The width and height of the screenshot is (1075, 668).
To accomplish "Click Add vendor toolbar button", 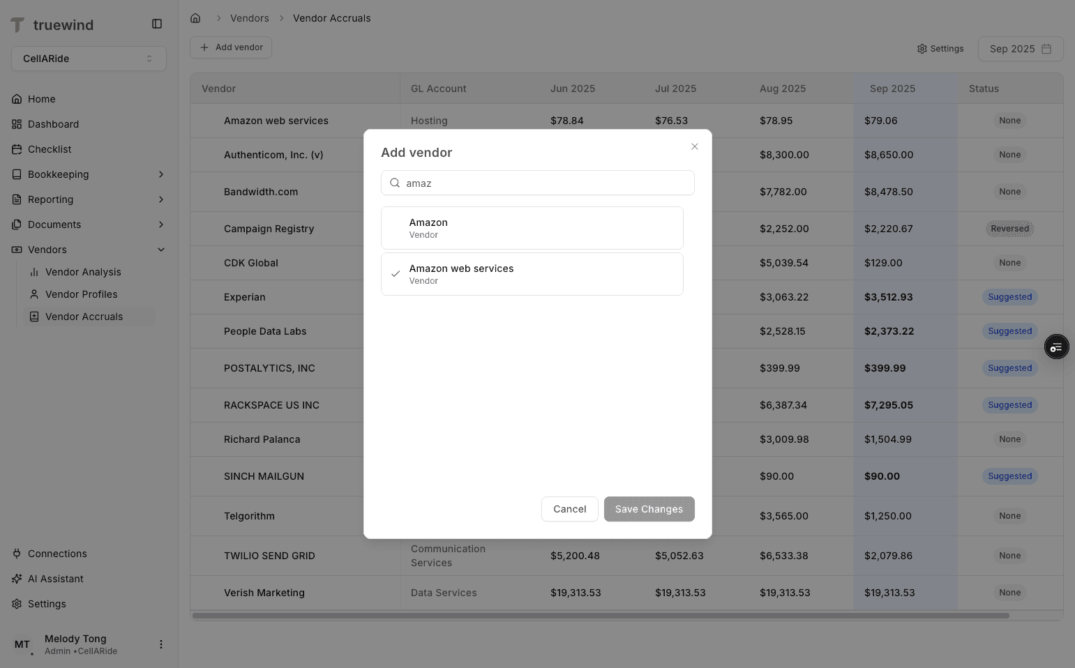I will [x=231, y=47].
